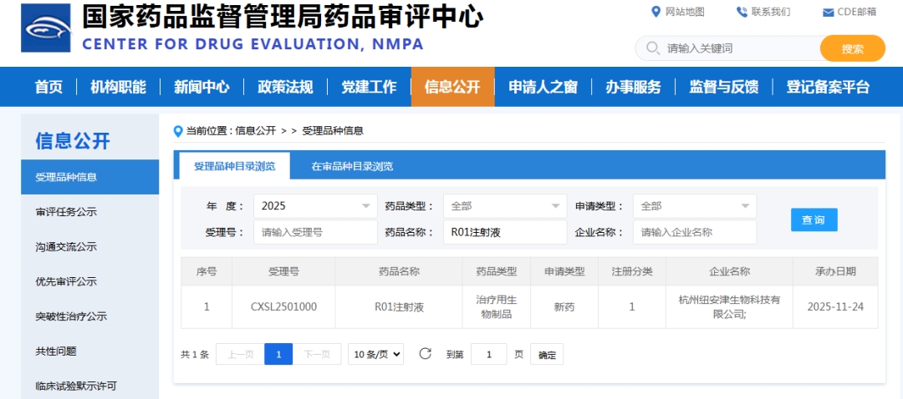Viewport: 903px width, 399px height.
Task: Focus the 药品名称 field containing R01注射液
Action: [x=505, y=232]
